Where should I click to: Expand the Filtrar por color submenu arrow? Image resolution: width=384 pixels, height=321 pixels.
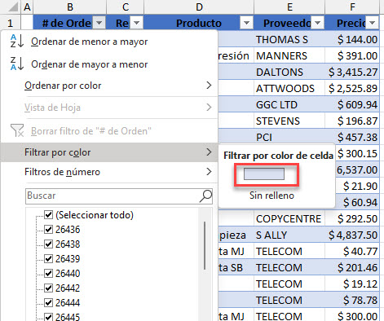pos(209,152)
